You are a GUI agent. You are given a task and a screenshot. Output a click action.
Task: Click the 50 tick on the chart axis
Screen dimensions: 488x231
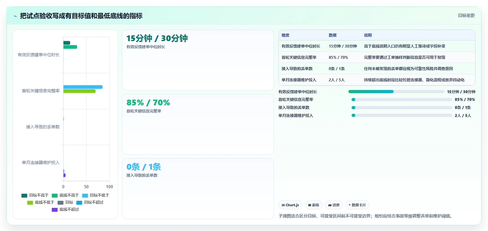[86, 187]
